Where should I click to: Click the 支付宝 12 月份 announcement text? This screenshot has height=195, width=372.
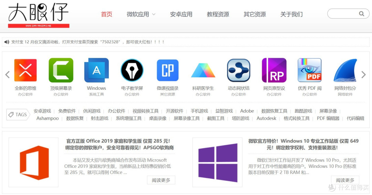[x=87, y=42]
